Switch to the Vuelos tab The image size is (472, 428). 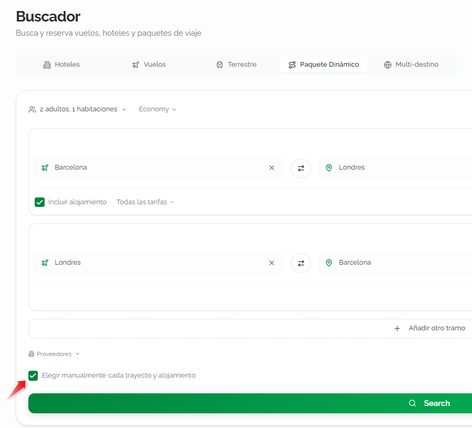[x=149, y=65]
